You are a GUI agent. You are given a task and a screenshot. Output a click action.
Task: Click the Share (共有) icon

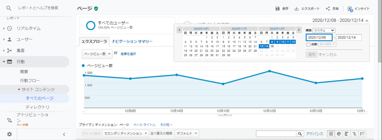pyautogui.click(x=328, y=9)
